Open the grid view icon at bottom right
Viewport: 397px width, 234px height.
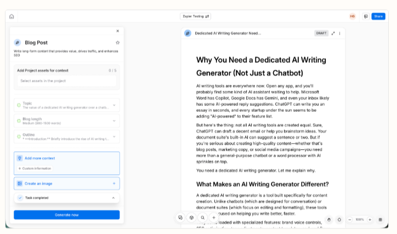click(x=381, y=219)
